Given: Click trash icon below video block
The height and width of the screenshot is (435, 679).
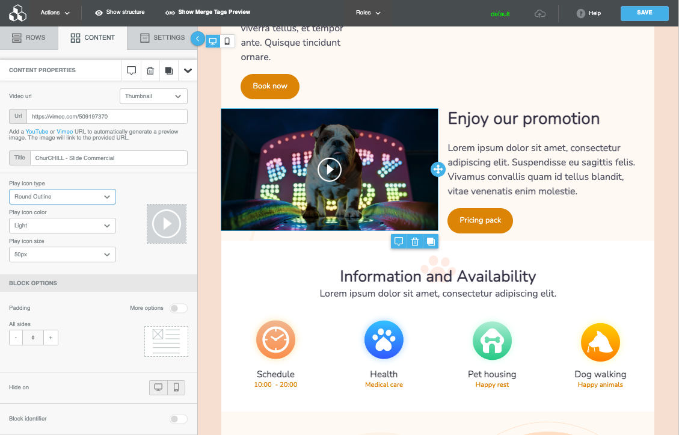Looking at the screenshot, I should pos(414,241).
